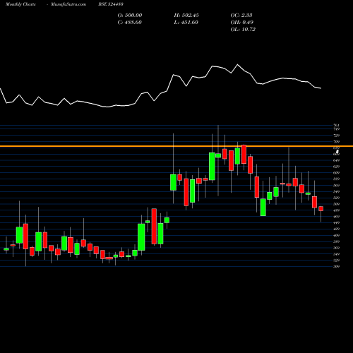
Task: Click the 'OC: 2.33' reading
Action: click(241, 16)
